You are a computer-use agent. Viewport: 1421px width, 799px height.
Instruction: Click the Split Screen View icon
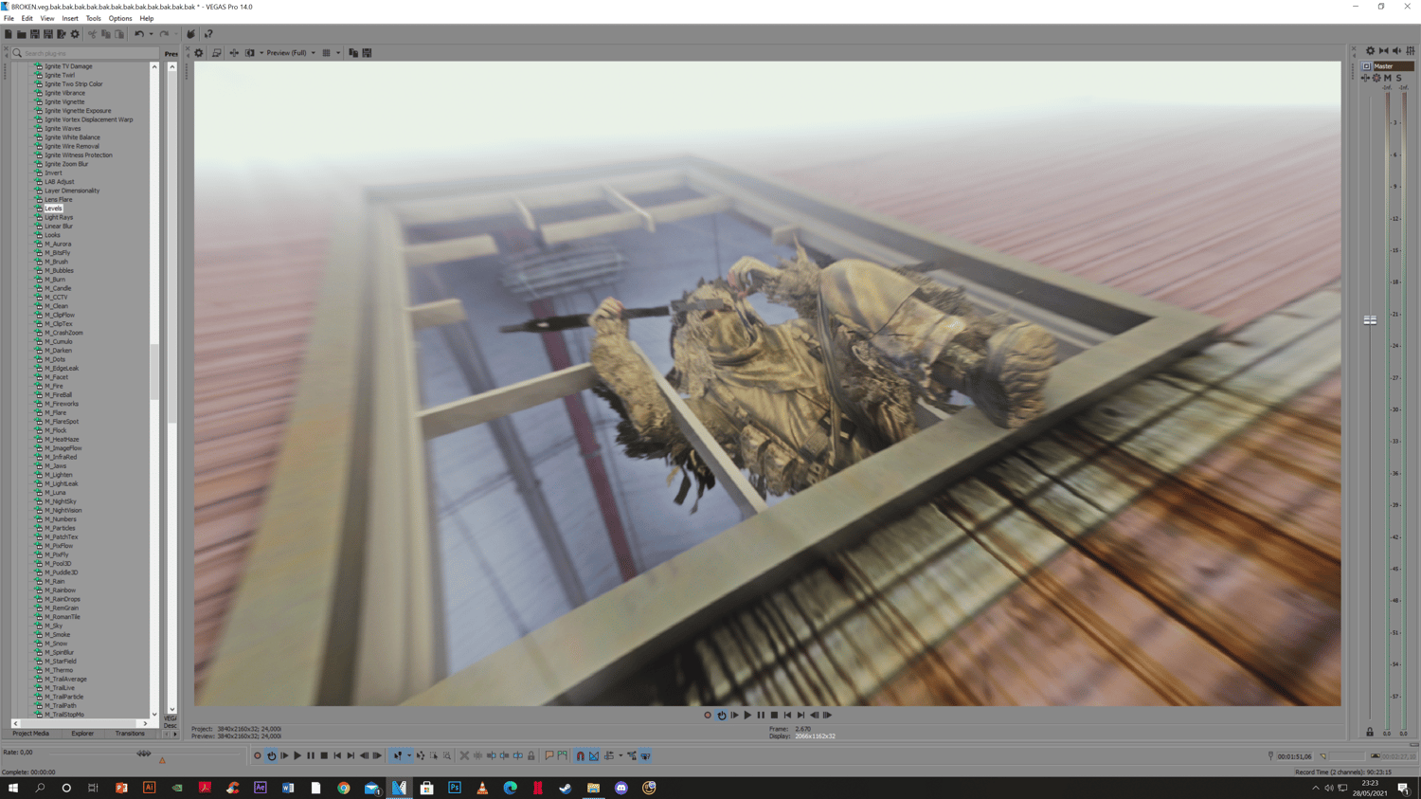pyautogui.click(x=250, y=53)
